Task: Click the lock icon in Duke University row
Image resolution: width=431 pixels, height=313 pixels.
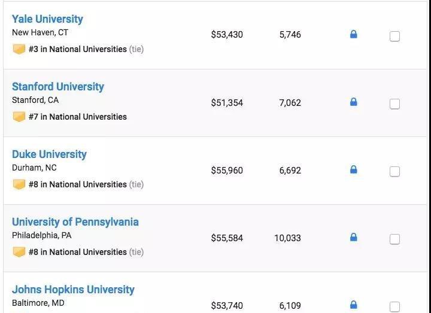Action: point(353,169)
